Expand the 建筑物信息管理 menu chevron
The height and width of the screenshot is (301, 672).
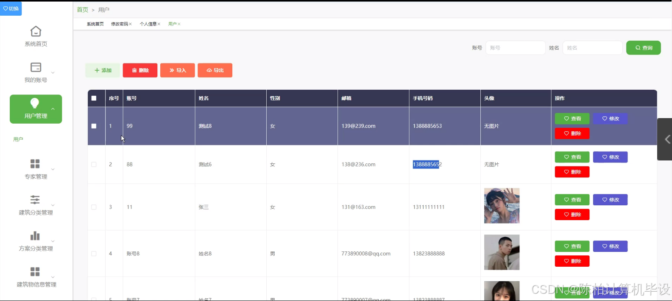pyautogui.click(x=53, y=277)
